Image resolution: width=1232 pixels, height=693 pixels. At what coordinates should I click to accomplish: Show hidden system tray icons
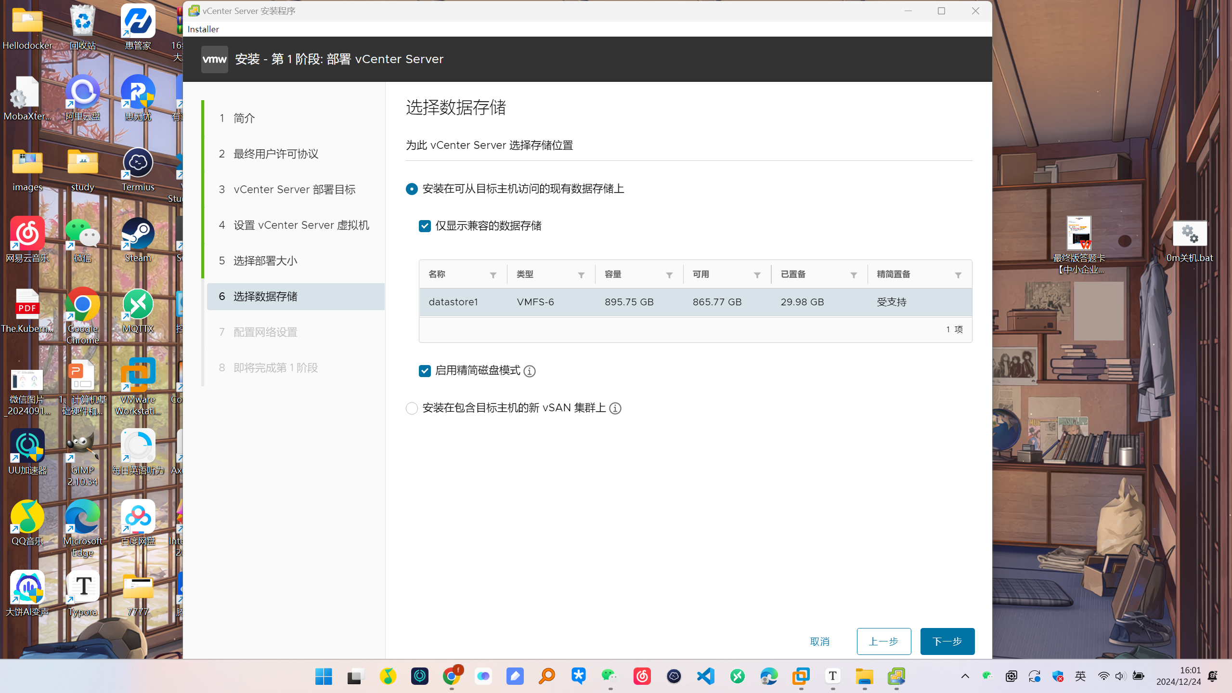(x=965, y=677)
